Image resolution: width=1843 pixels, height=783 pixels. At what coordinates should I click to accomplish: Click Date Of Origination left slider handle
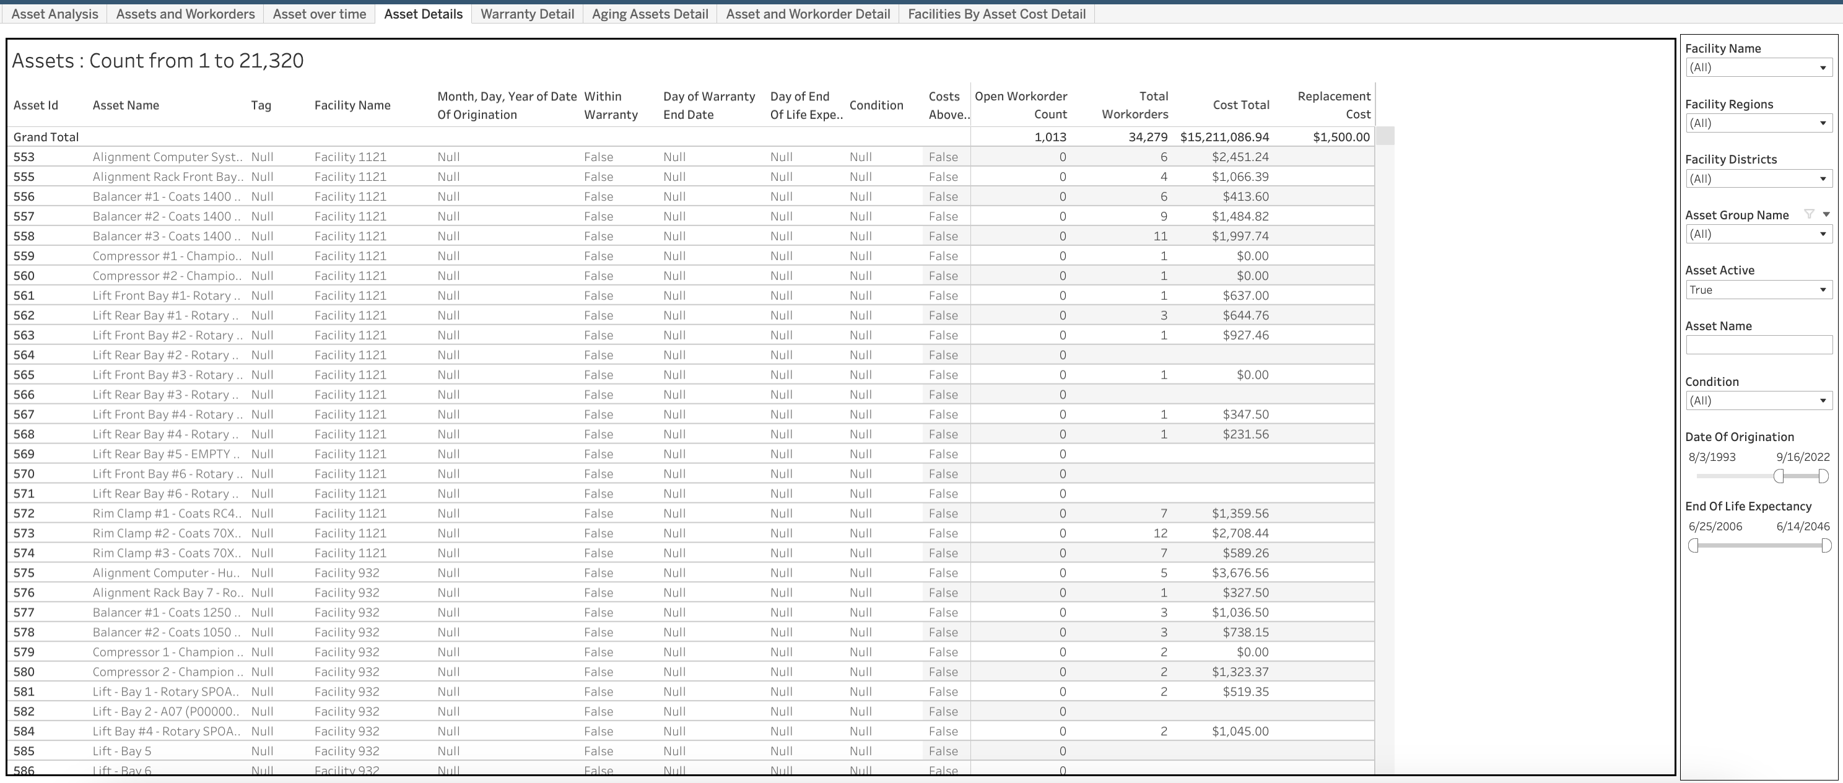[x=1779, y=476]
